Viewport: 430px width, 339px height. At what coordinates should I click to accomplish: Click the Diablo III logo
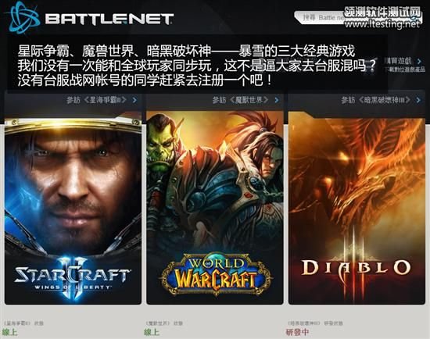[x=356, y=267]
